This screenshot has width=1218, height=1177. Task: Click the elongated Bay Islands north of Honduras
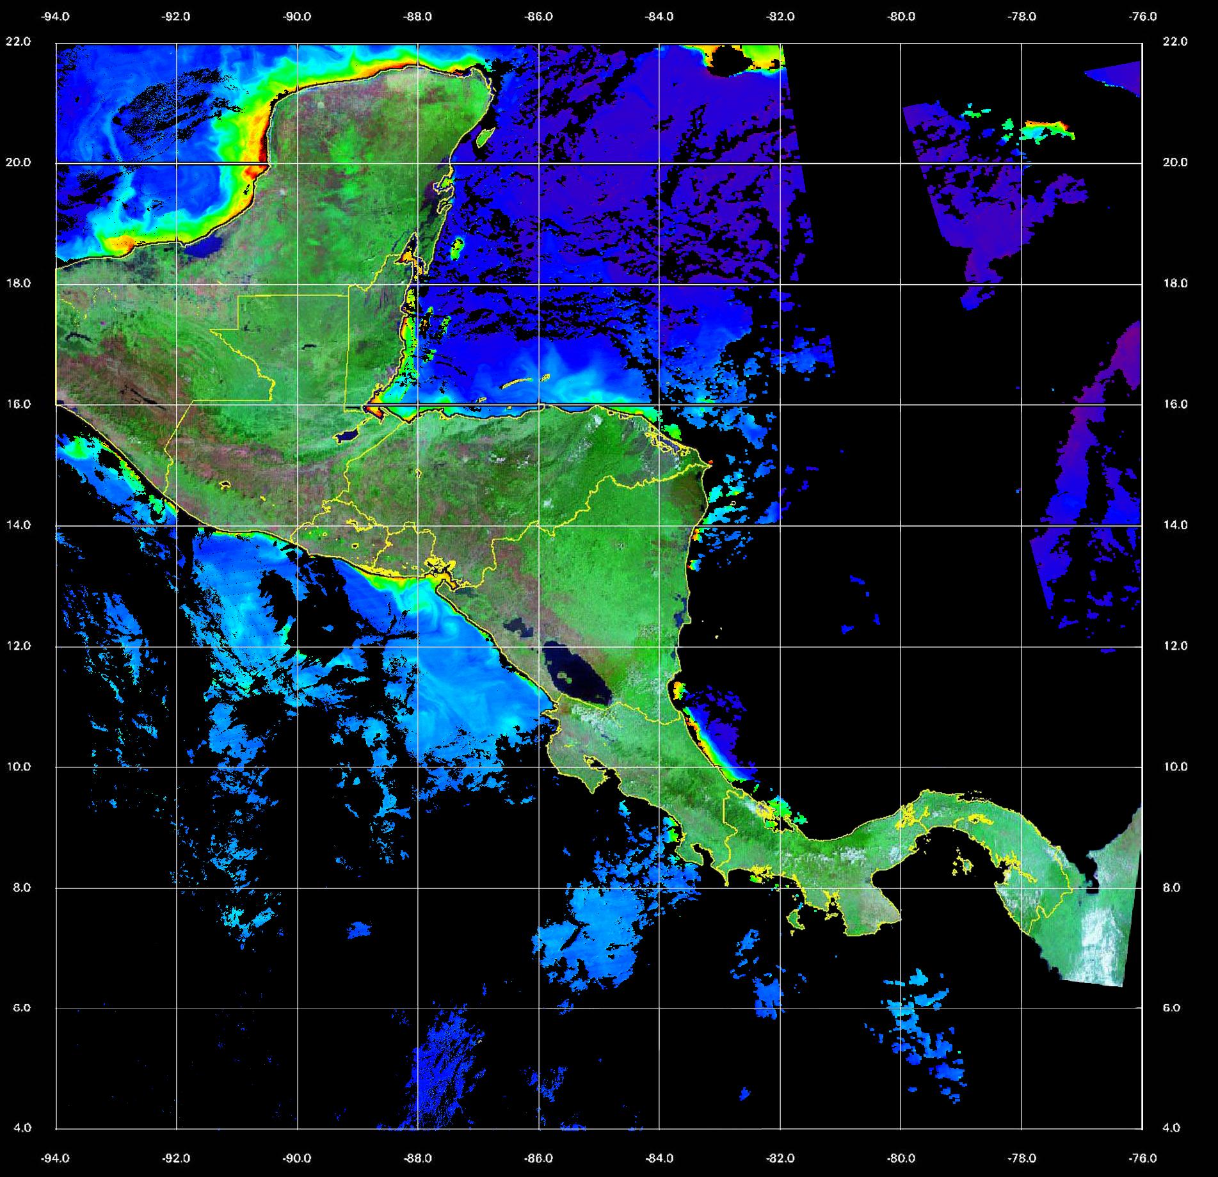tap(517, 383)
